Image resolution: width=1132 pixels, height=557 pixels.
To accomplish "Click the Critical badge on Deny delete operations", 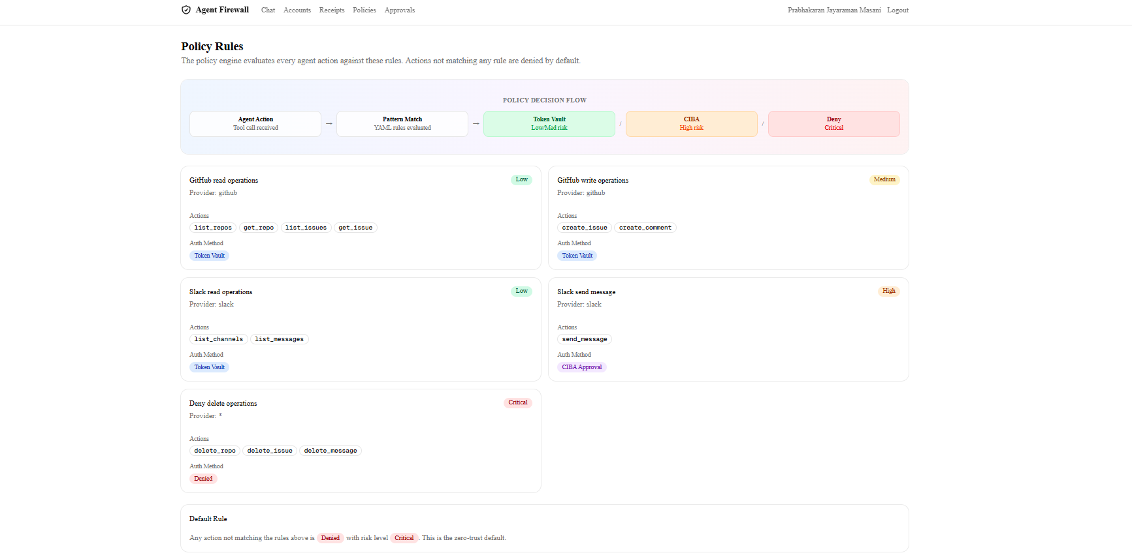I will point(518,402).
